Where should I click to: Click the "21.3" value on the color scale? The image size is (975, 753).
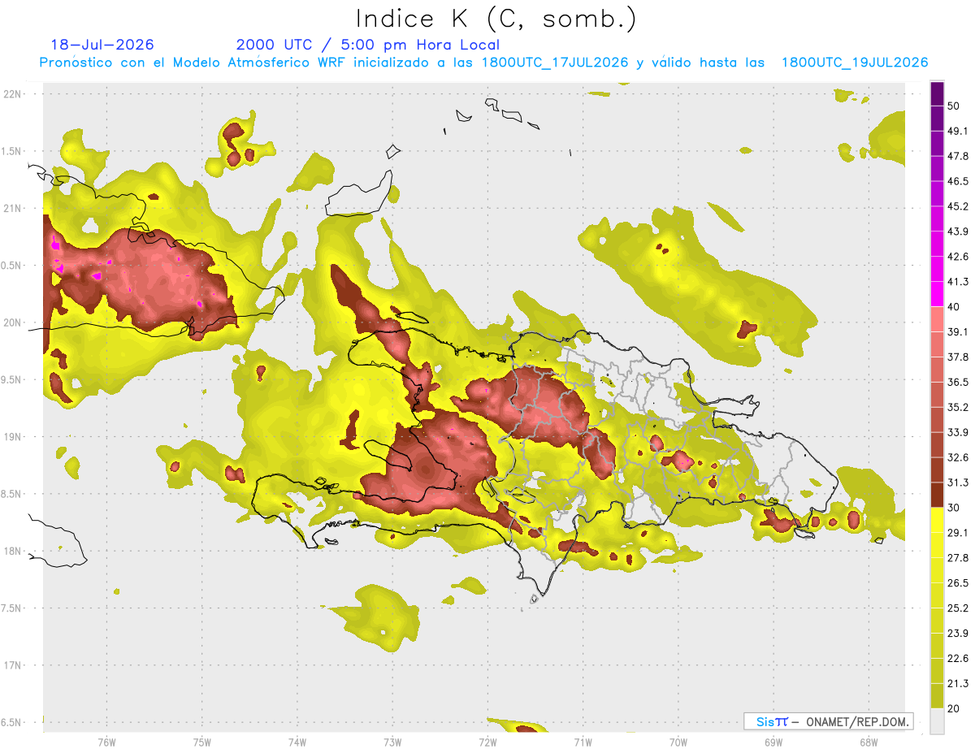click(x=959, y=684)
